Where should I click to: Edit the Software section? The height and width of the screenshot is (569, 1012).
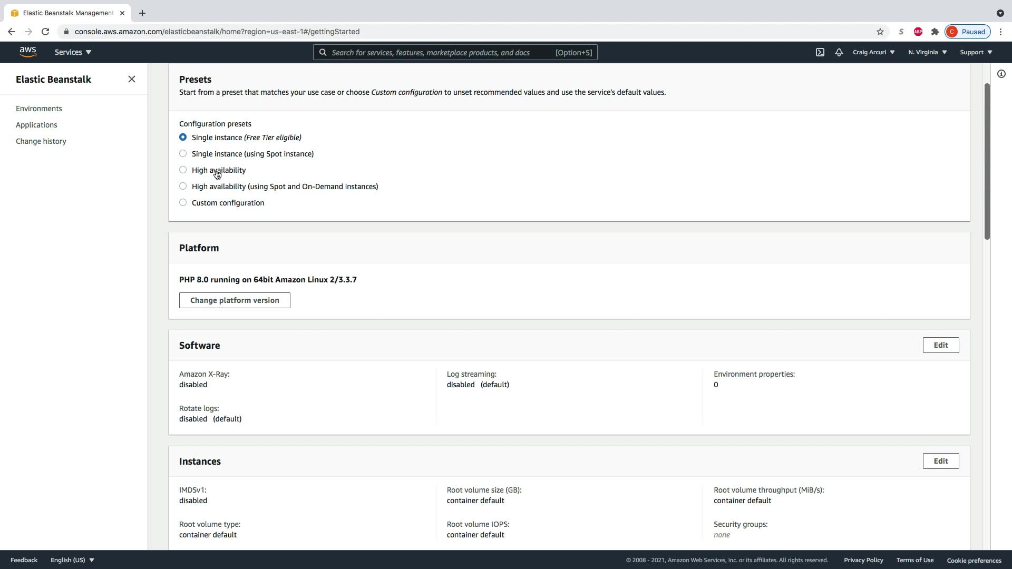(940, 345)
